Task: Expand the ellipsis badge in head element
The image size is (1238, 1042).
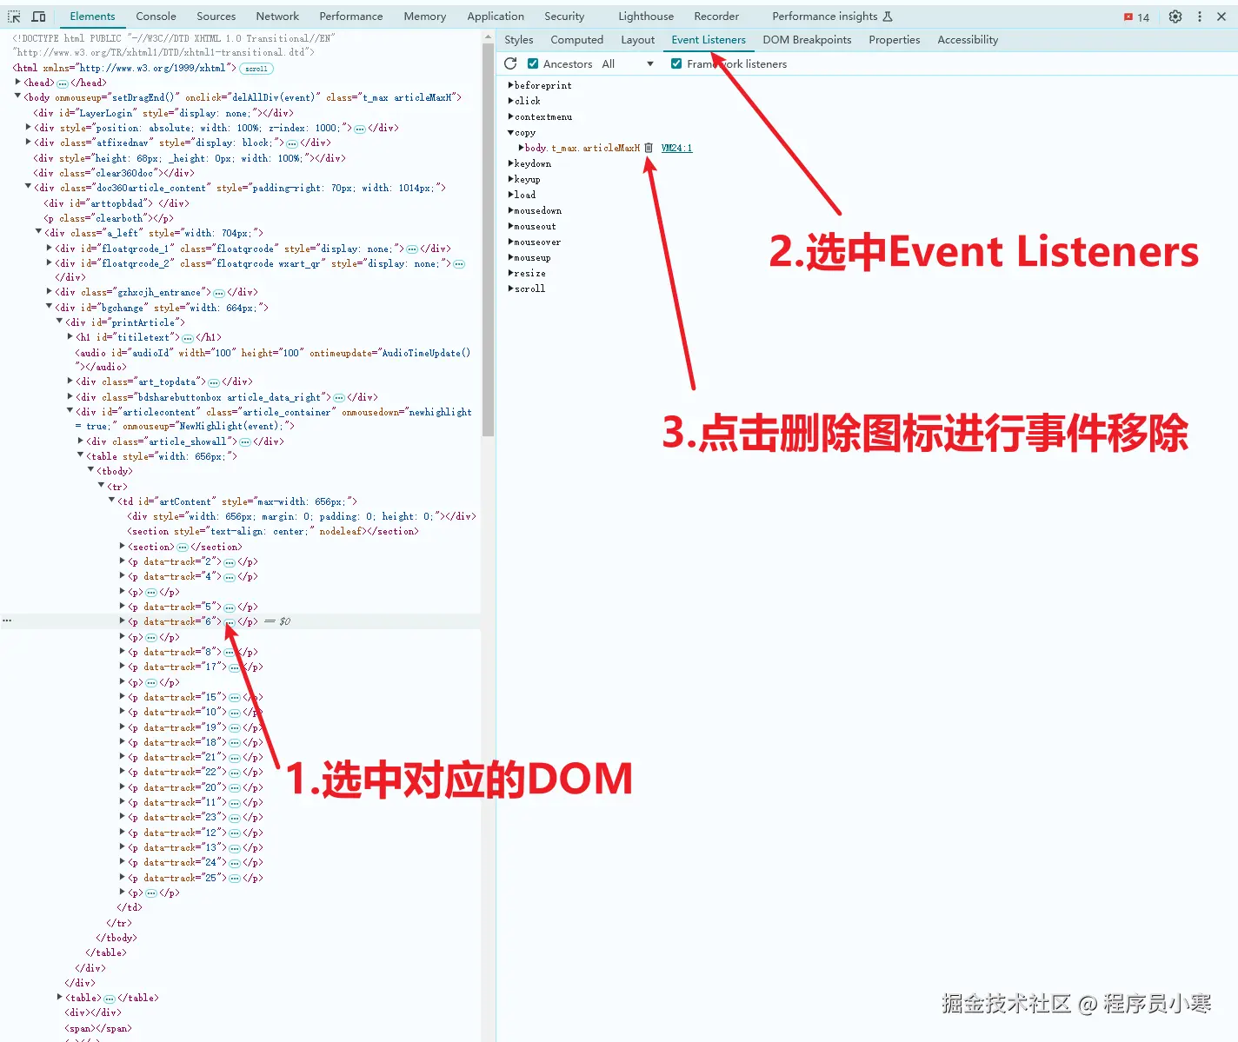Action: 62,83
